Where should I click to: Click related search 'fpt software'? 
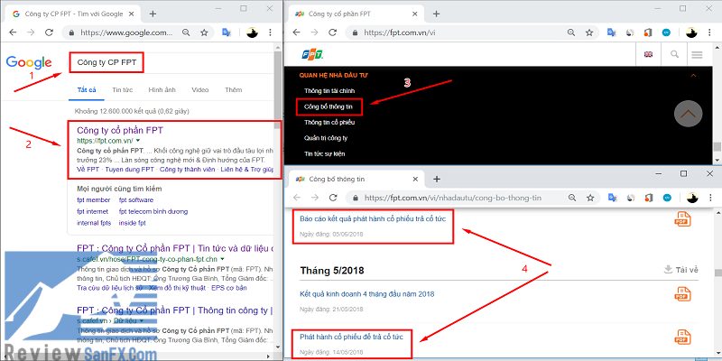(x=136, y=199)
